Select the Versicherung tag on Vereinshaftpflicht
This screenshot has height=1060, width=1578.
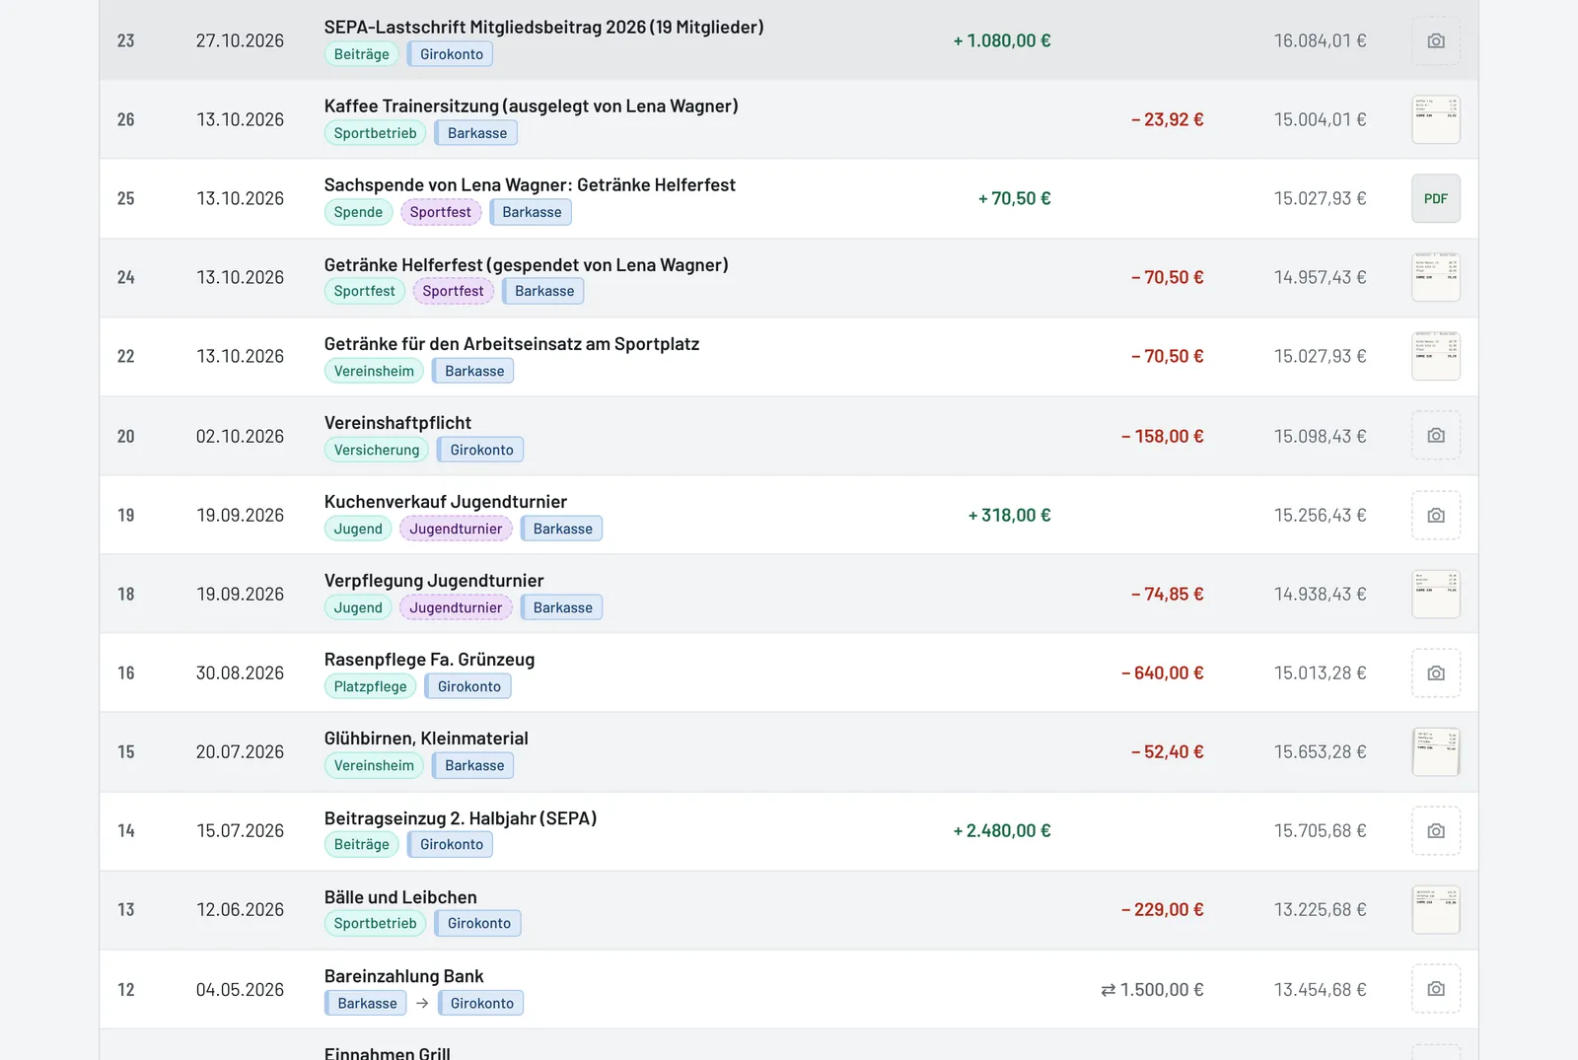pos(377,450)
